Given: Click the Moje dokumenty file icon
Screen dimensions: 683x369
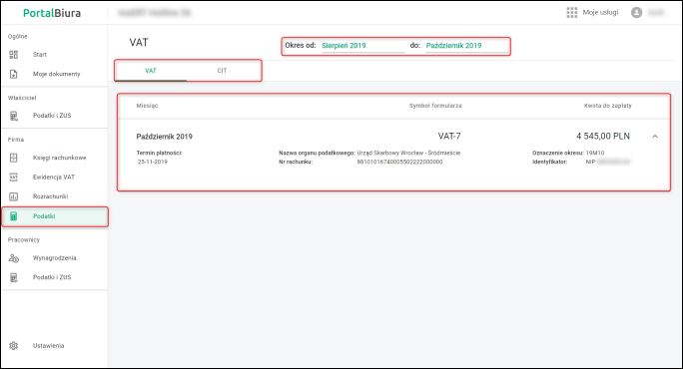Looking at the screenshot, I should 14,74.
